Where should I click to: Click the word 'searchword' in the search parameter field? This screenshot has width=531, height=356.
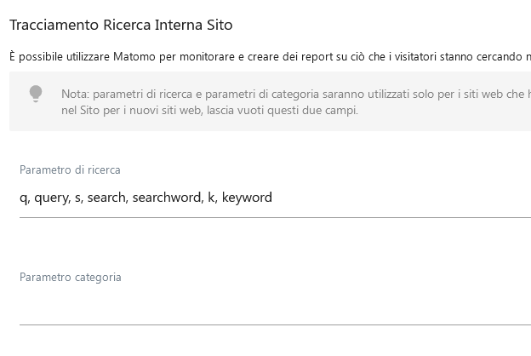(x=167, y=198)
